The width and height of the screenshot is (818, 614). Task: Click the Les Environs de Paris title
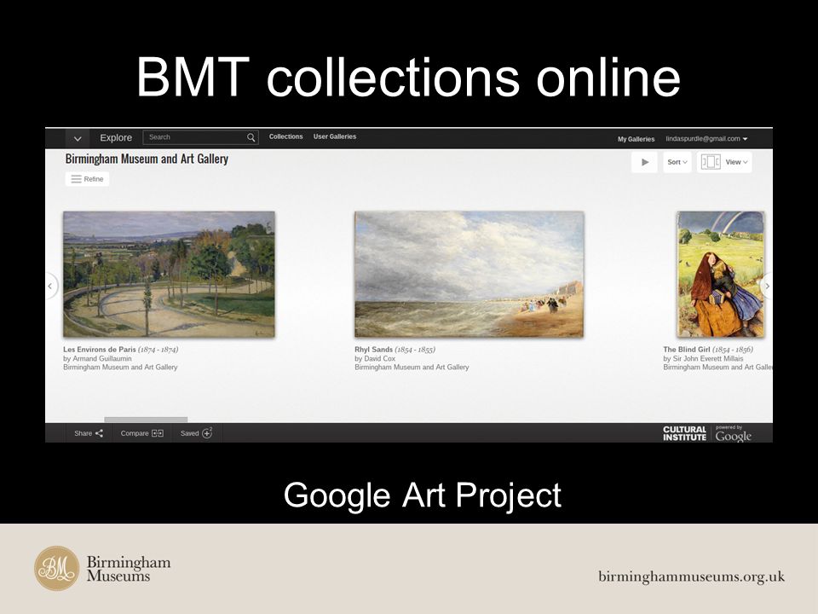[x=100, y=350]
